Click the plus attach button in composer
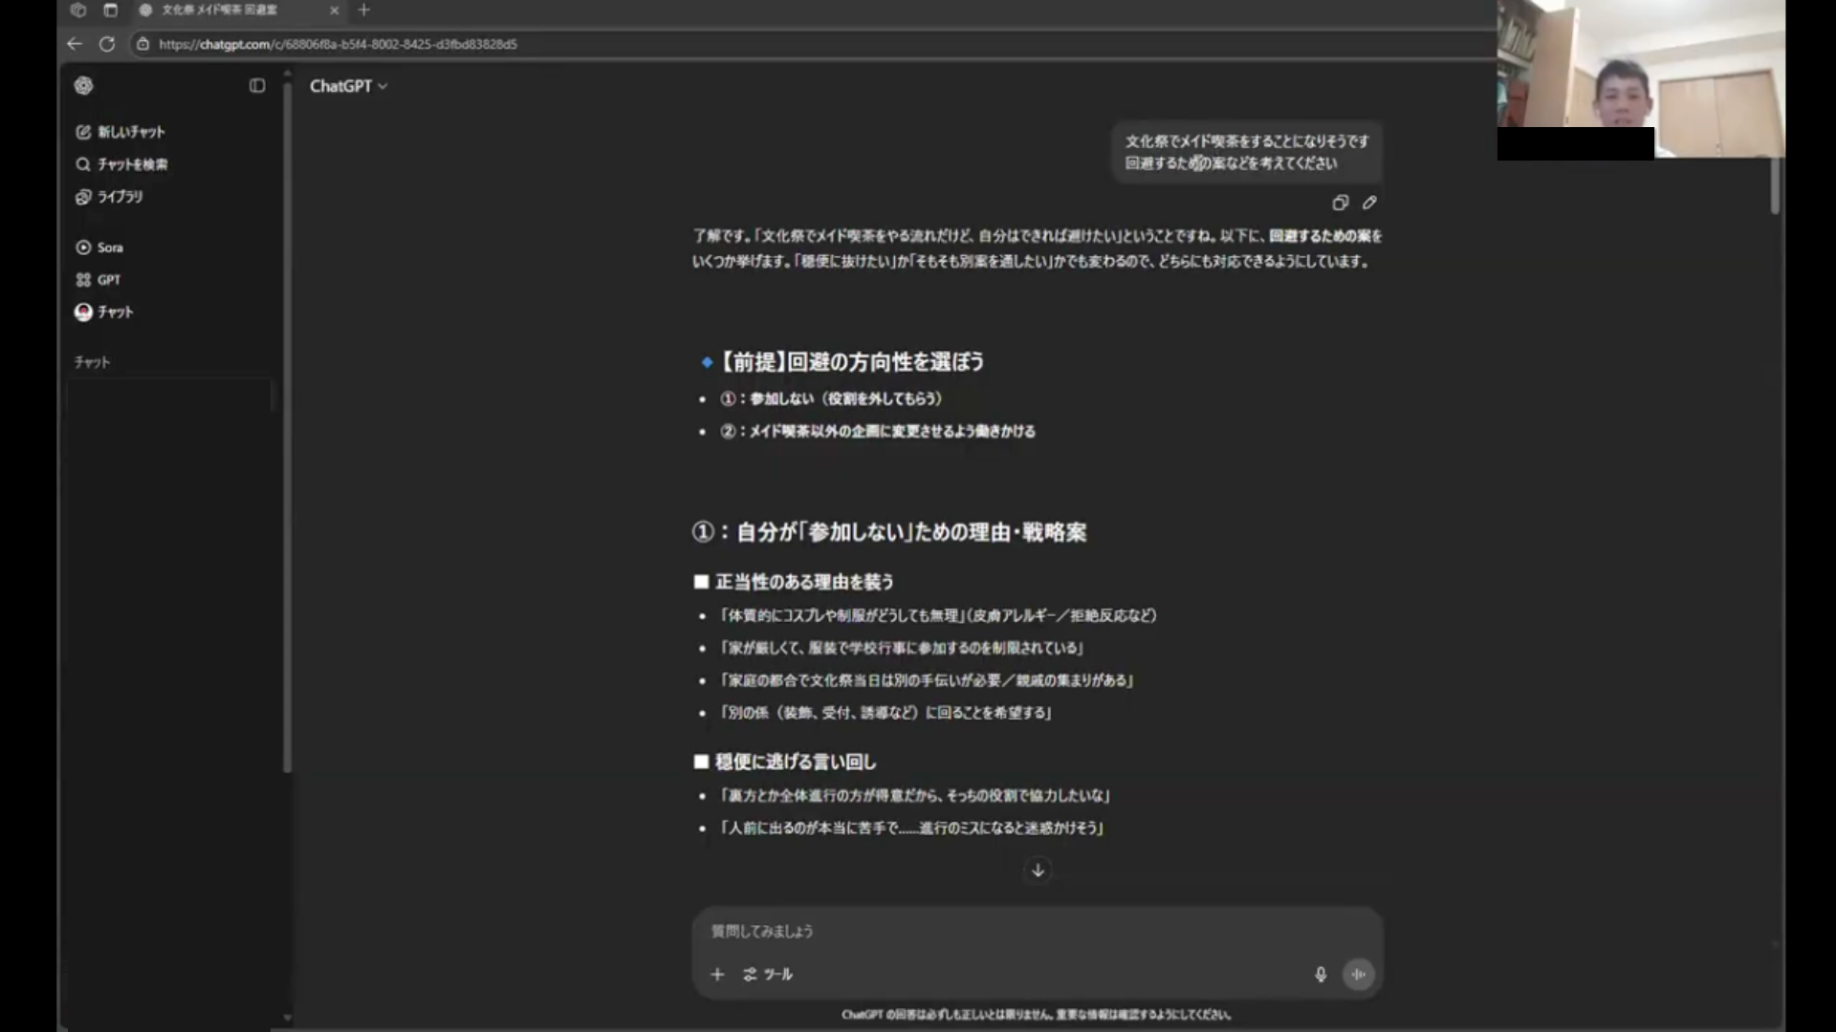Screen dimensions: 1836x1032 click(x=717, y=975)
